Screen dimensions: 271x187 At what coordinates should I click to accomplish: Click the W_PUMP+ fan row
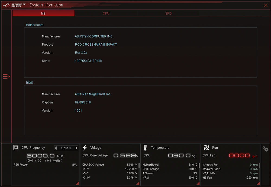point(230,173)
